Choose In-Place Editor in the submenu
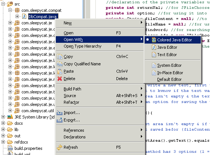The height and width of the screenshot is (155, 210). coord(173,73)
